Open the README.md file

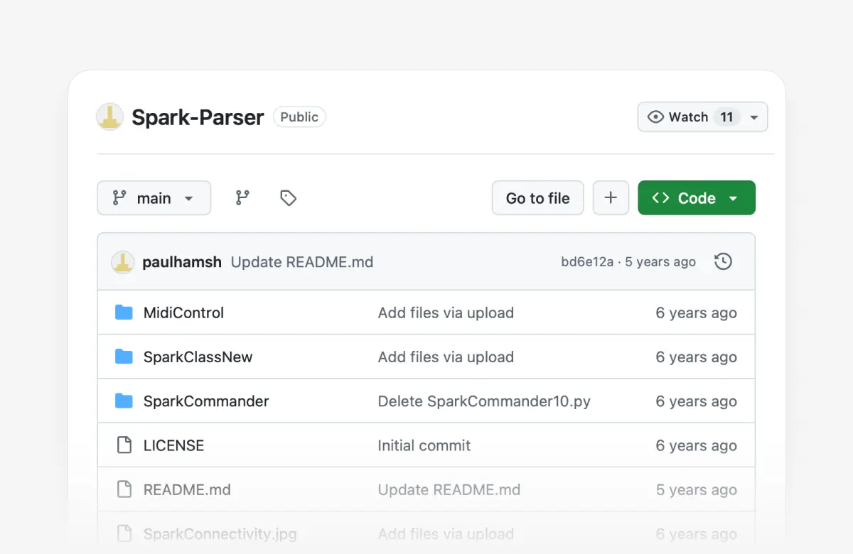pos(187,489)
